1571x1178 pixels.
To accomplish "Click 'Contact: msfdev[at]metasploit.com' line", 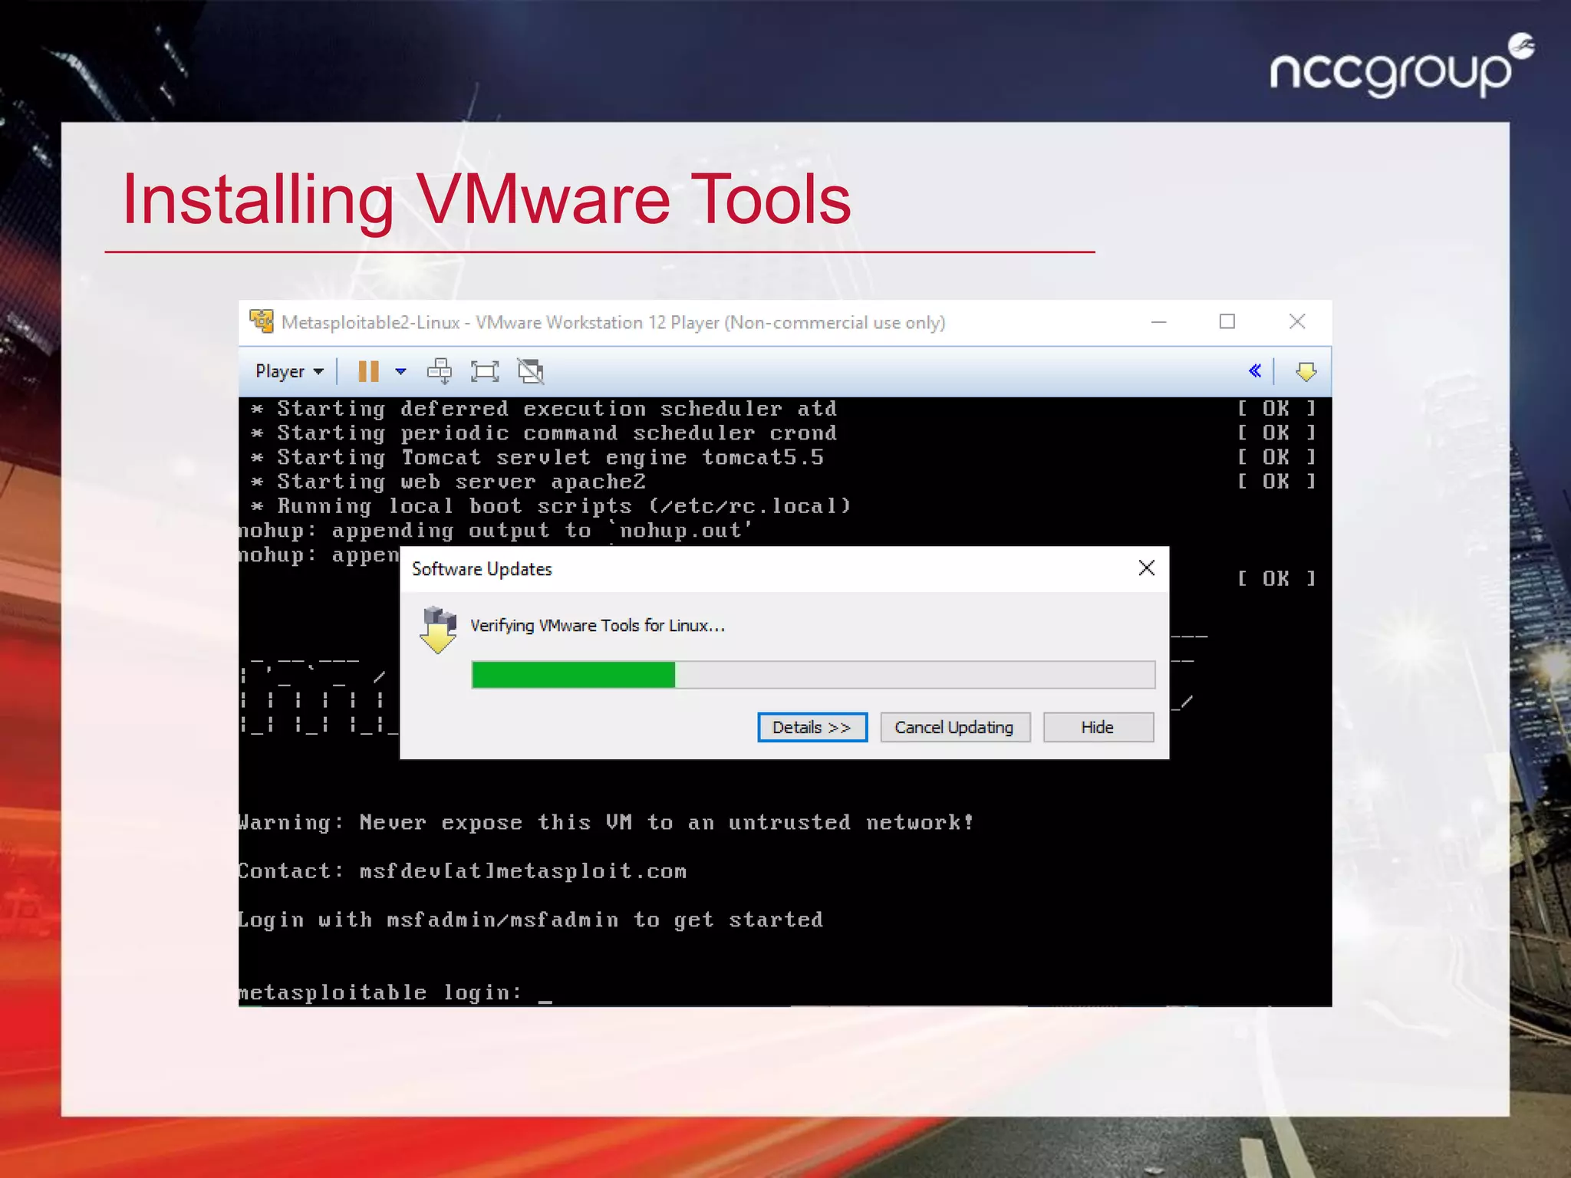I will pyautogui.click(x=463, y=872).
